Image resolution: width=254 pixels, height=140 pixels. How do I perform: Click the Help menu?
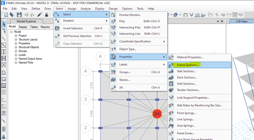(151, 9)
